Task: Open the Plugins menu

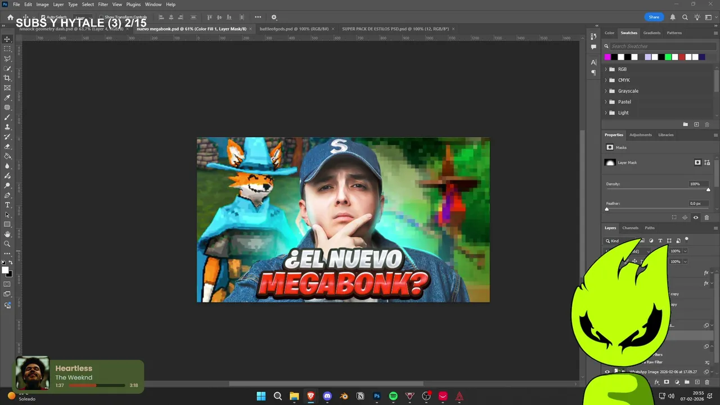Action: click(133, 4)
